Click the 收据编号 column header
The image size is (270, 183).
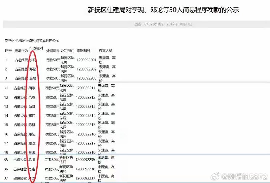(x=83, y=51)
